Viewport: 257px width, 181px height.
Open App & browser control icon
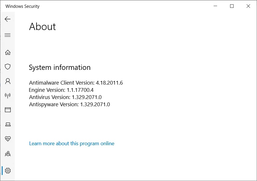click(8, 110)
